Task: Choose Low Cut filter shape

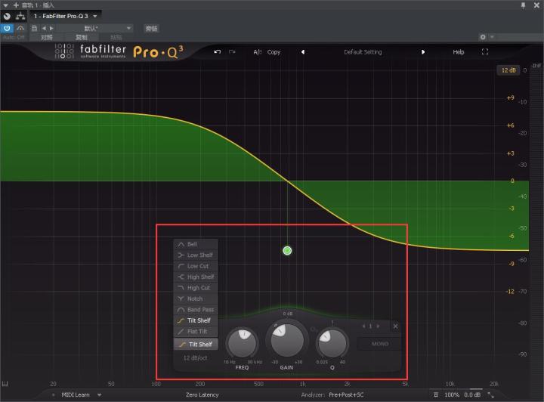Action: [x=196, y=266]
